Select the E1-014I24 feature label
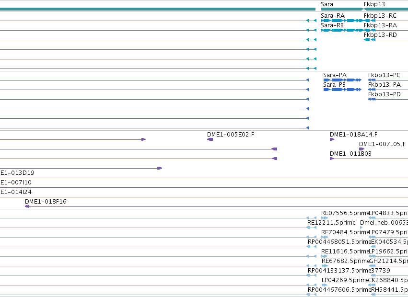This screenshot has height=297, width=408. 16,192
